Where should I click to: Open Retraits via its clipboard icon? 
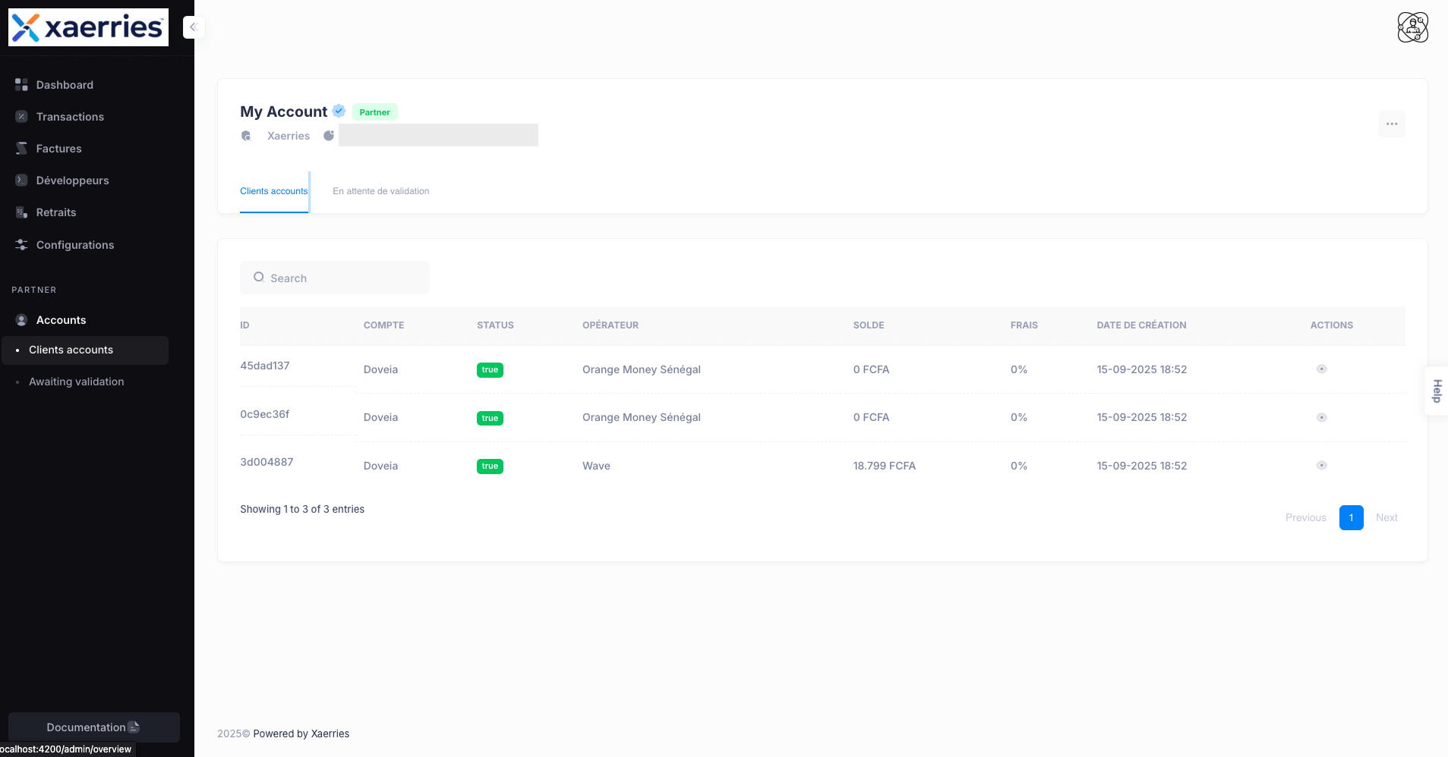[x=21, y=212]
